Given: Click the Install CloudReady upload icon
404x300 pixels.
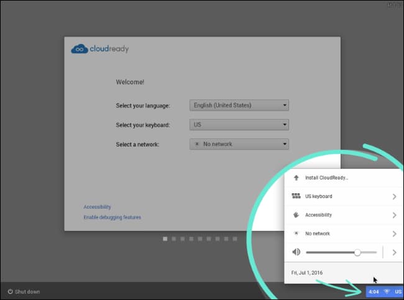Looking at the screenshot, I should (296, 178).
